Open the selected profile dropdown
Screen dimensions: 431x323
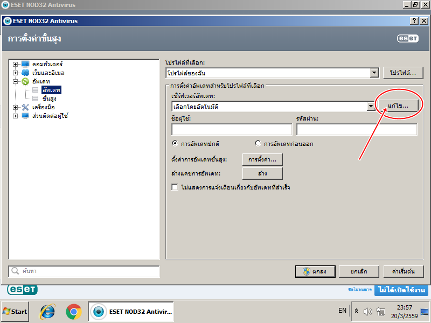coord(374,73)
